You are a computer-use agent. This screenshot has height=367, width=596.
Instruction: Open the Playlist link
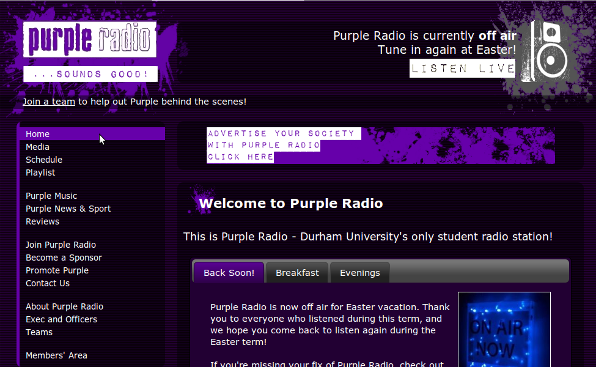point(40,172)
